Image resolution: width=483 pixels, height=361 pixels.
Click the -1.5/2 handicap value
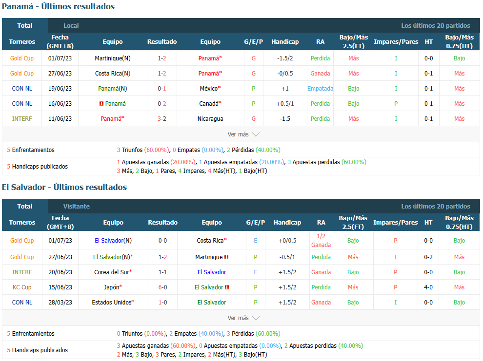point(285,58)
